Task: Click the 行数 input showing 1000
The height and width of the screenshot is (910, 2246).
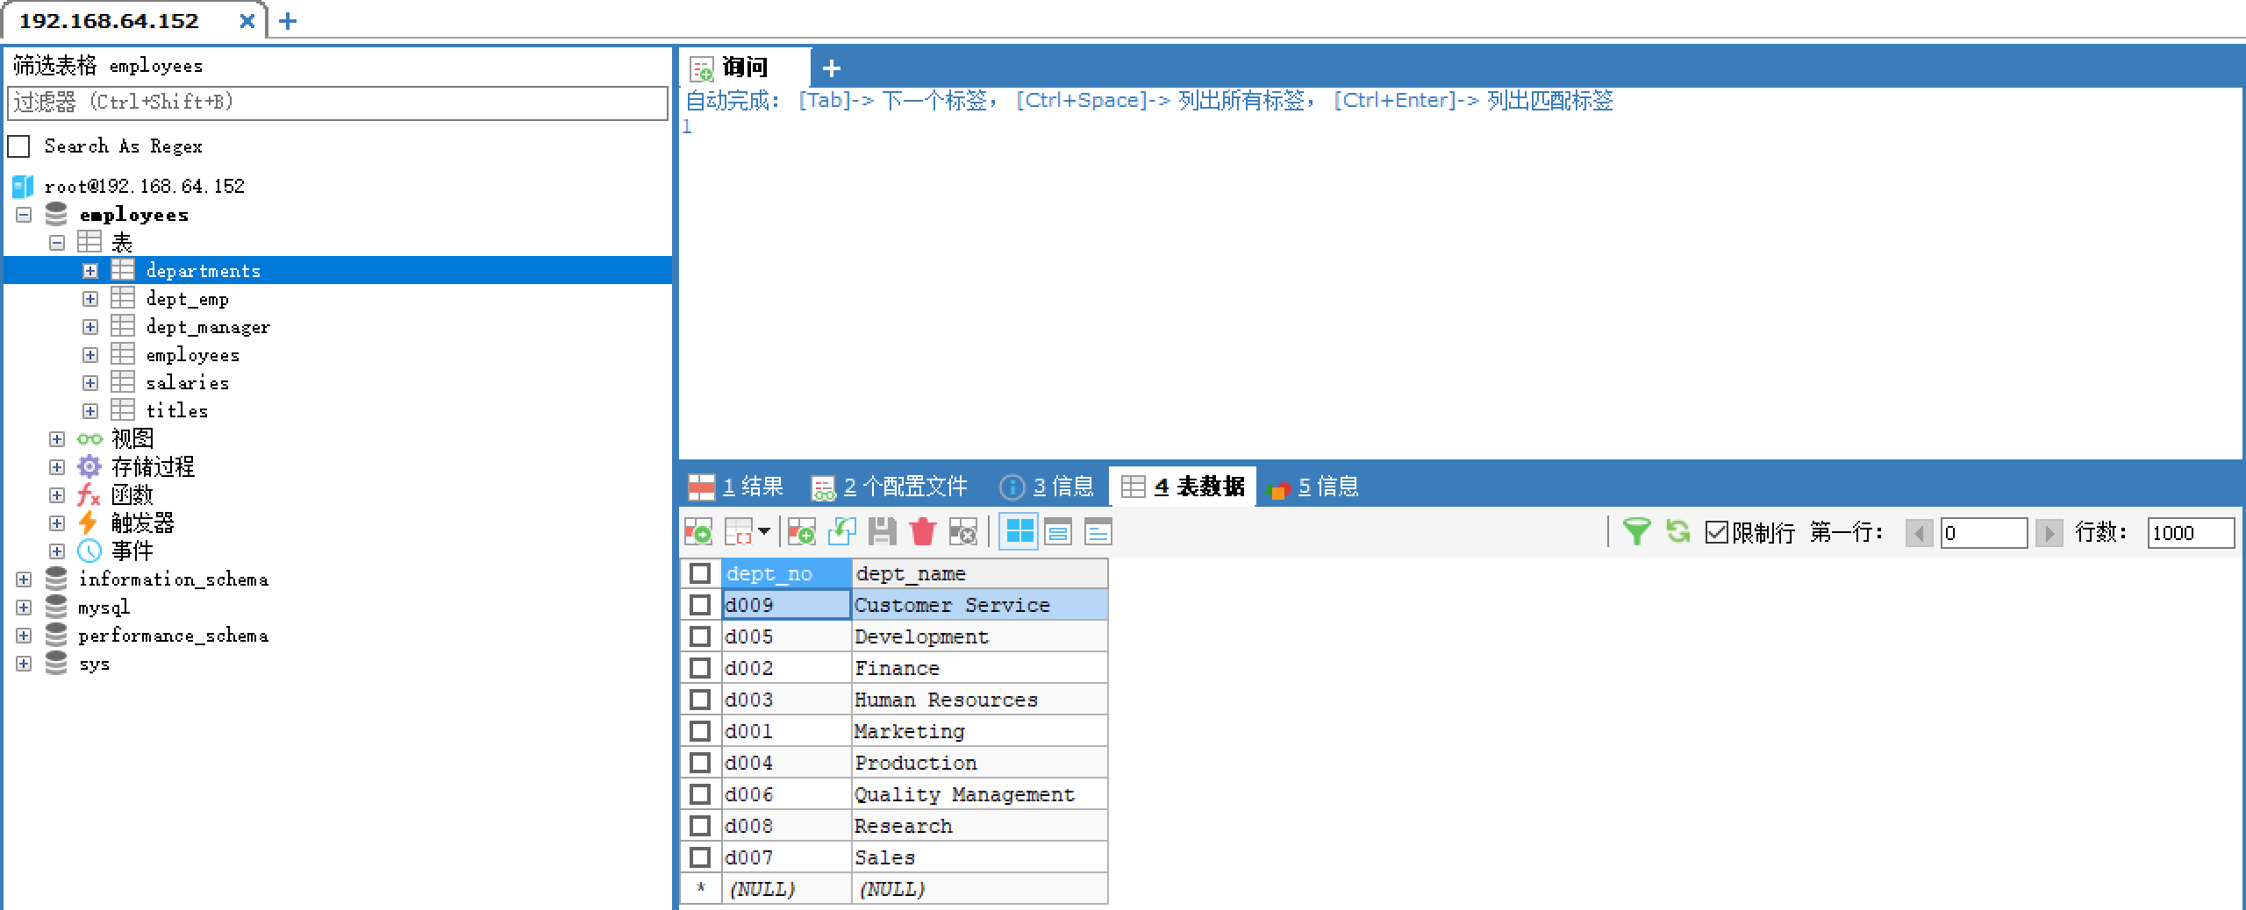Action: 2192,532
